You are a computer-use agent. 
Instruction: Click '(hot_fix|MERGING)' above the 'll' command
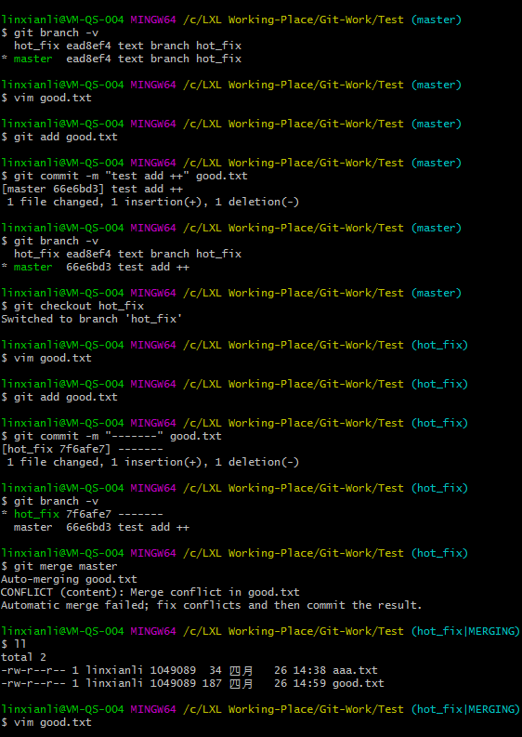coord(465,631)
